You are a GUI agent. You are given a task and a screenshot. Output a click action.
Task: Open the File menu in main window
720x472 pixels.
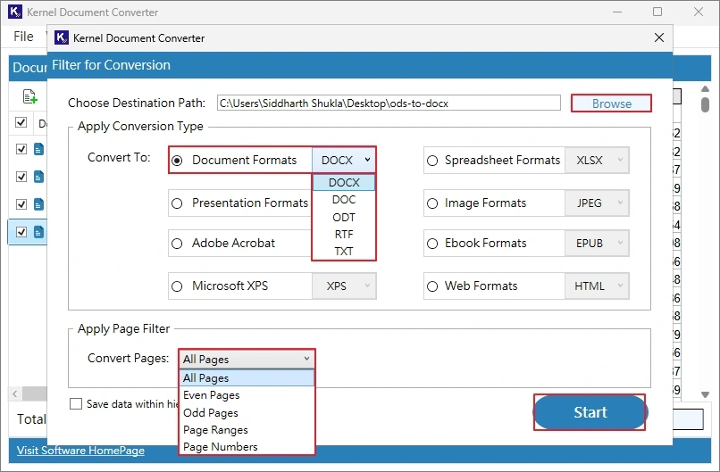23,37
